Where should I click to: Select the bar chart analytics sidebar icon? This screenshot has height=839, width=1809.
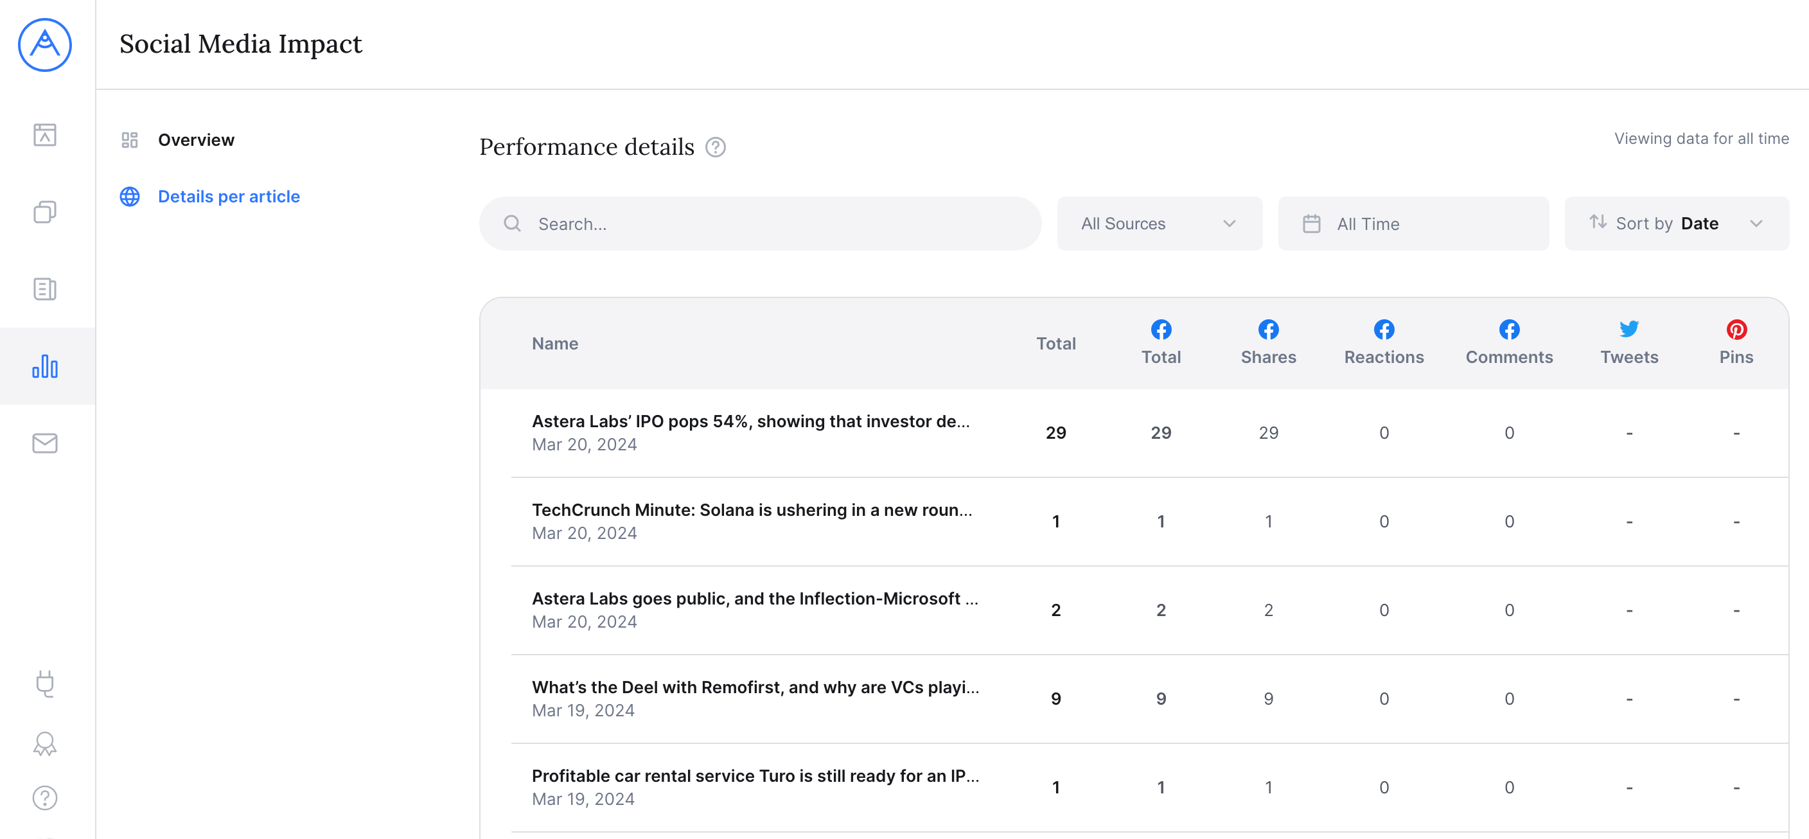point(45,366)
